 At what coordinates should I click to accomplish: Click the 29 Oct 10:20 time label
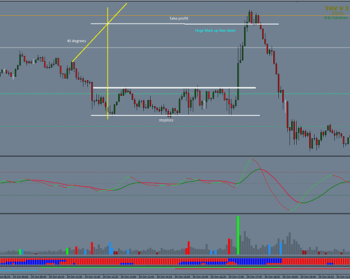click(57, 277)
